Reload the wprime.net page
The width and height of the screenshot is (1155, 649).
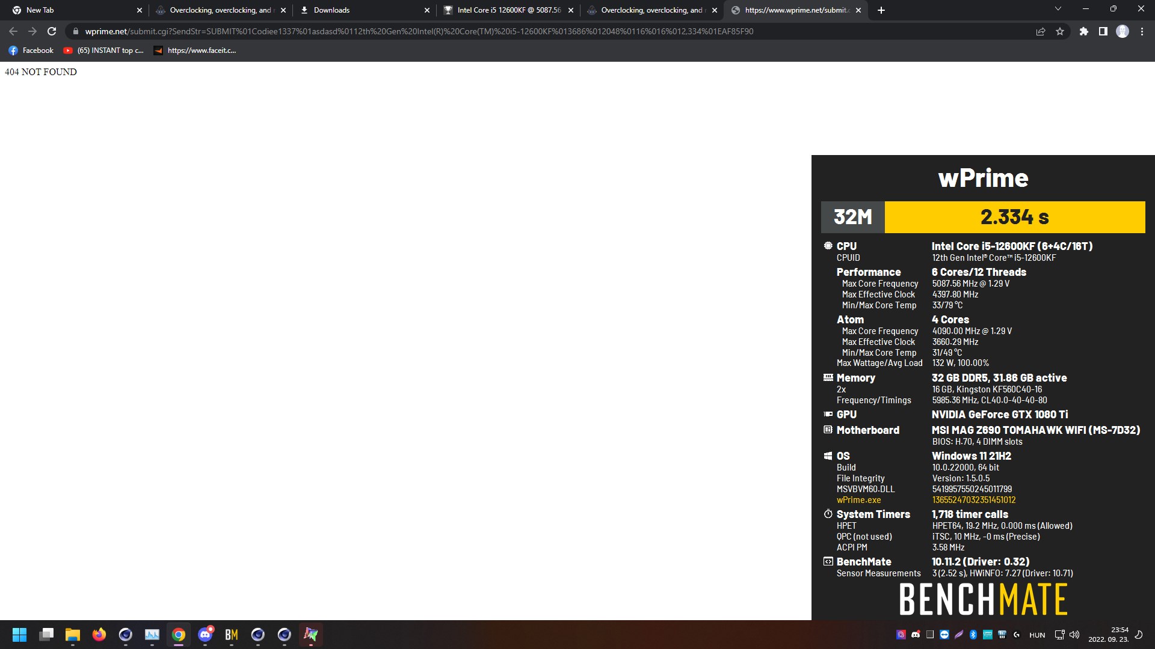point(52,31)
